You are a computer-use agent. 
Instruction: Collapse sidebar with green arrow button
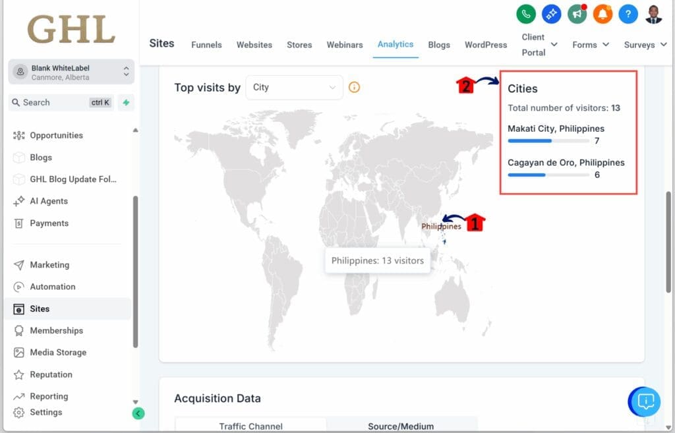138,413
